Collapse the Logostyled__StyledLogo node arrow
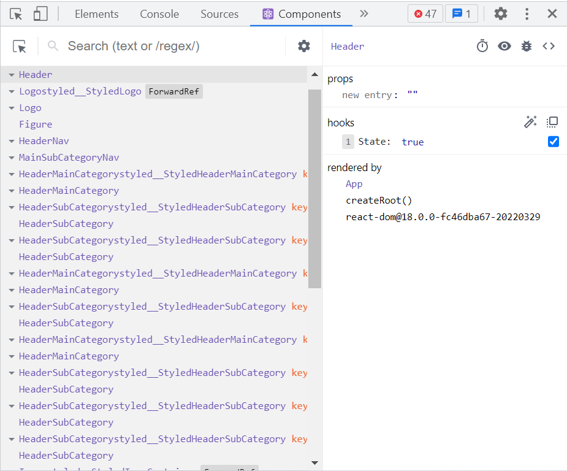The height and width of the screenshot is (471, 567). tap(12, 91)
